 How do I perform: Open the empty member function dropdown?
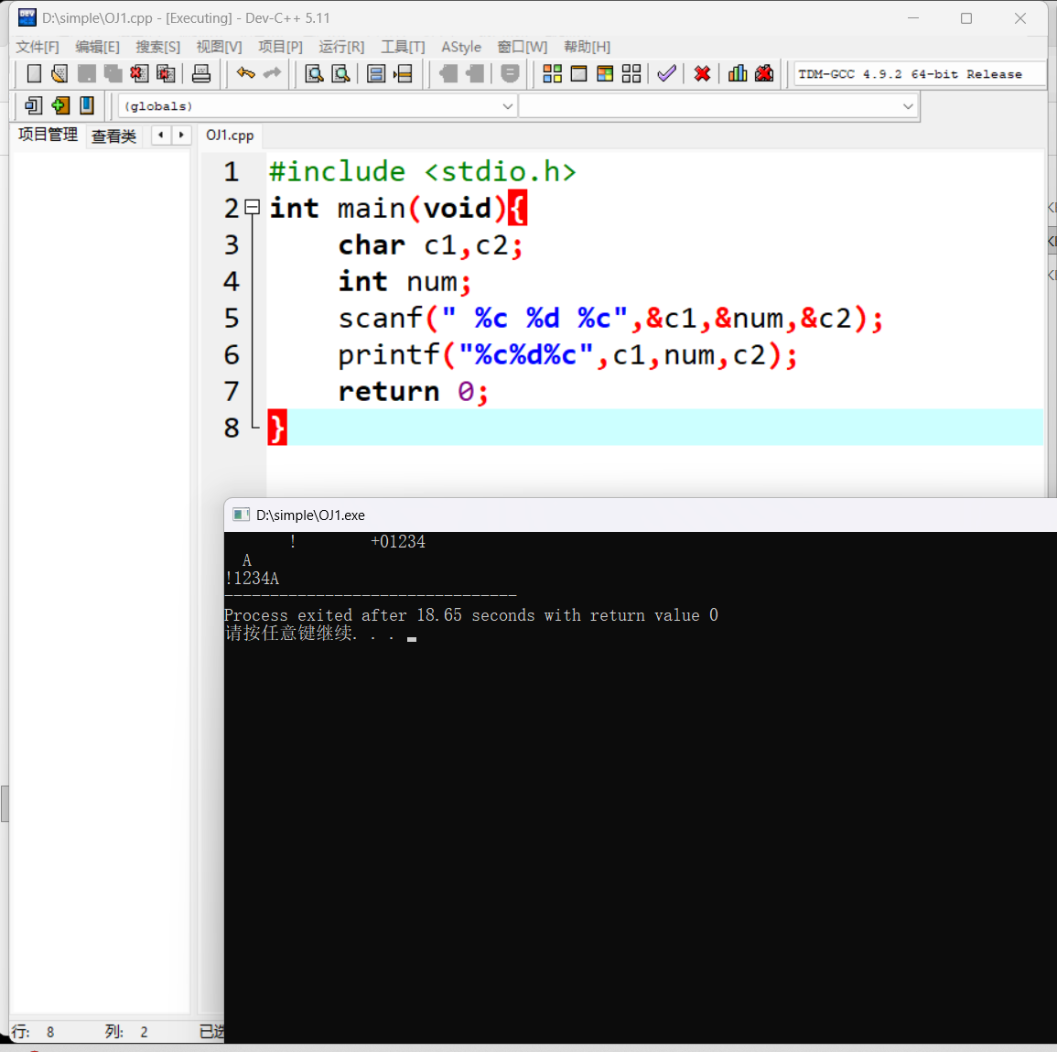[x=718, y=106]
